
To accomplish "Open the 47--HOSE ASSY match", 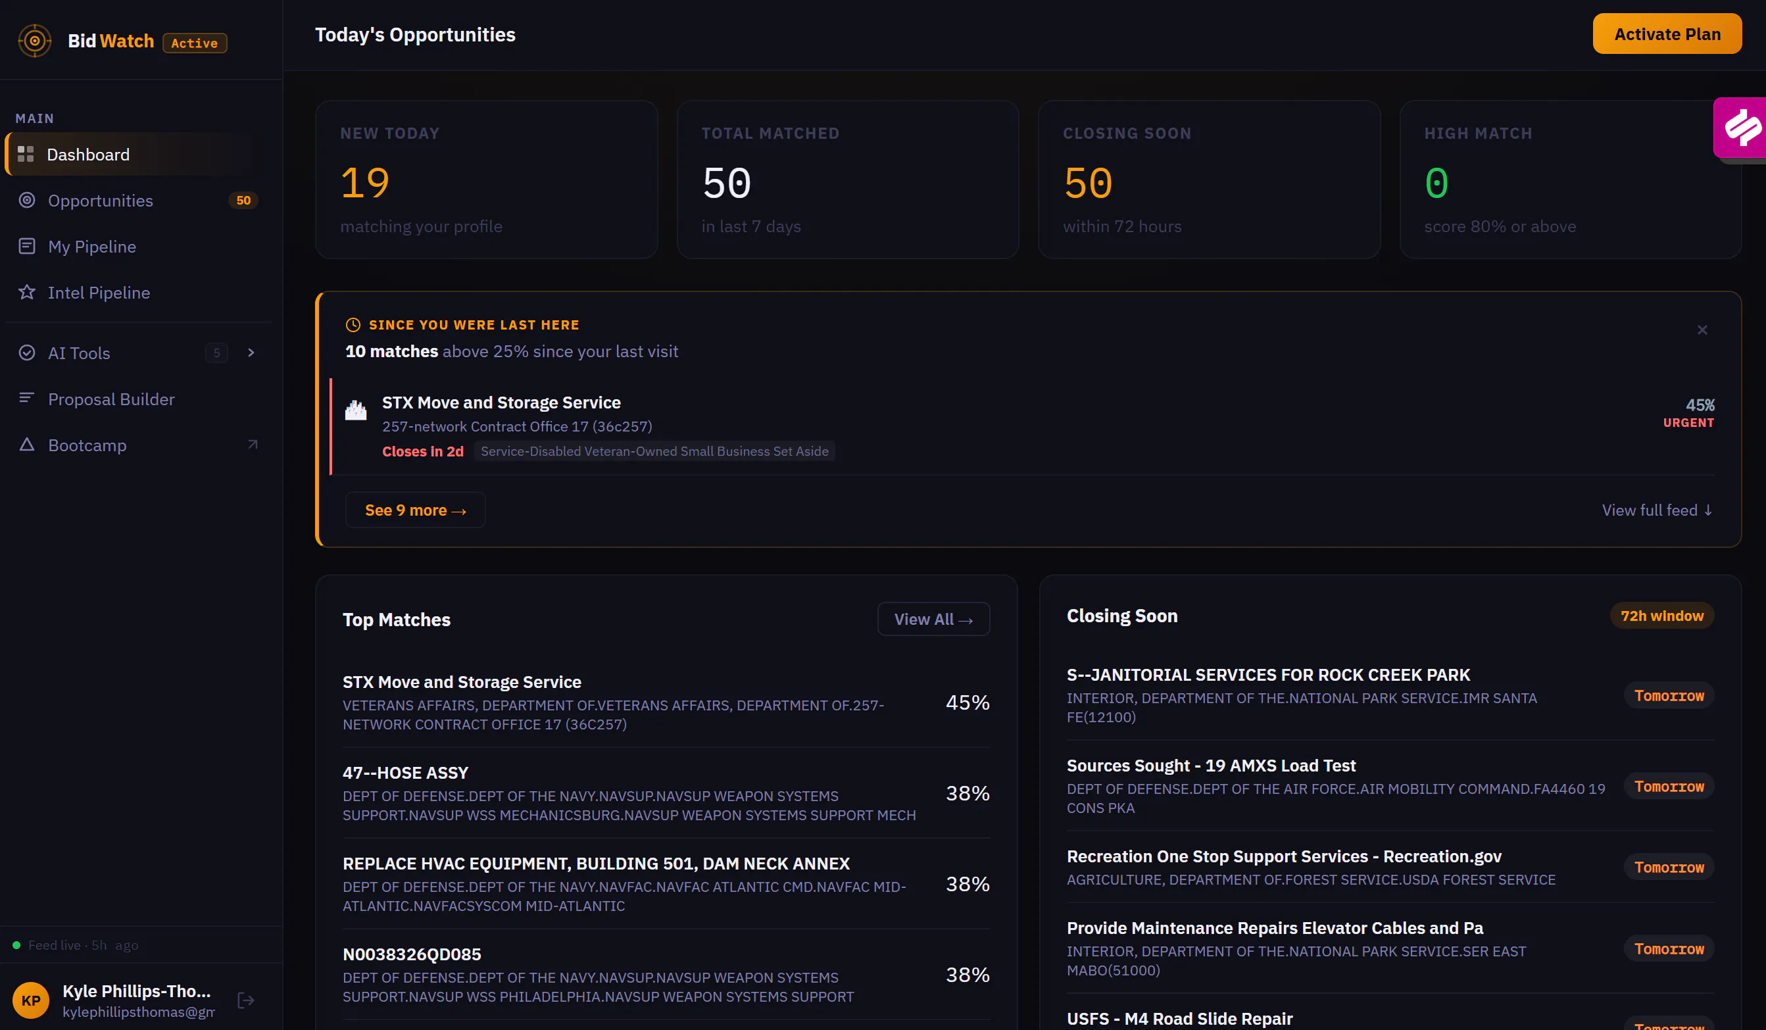I will (x=666, y=793).
